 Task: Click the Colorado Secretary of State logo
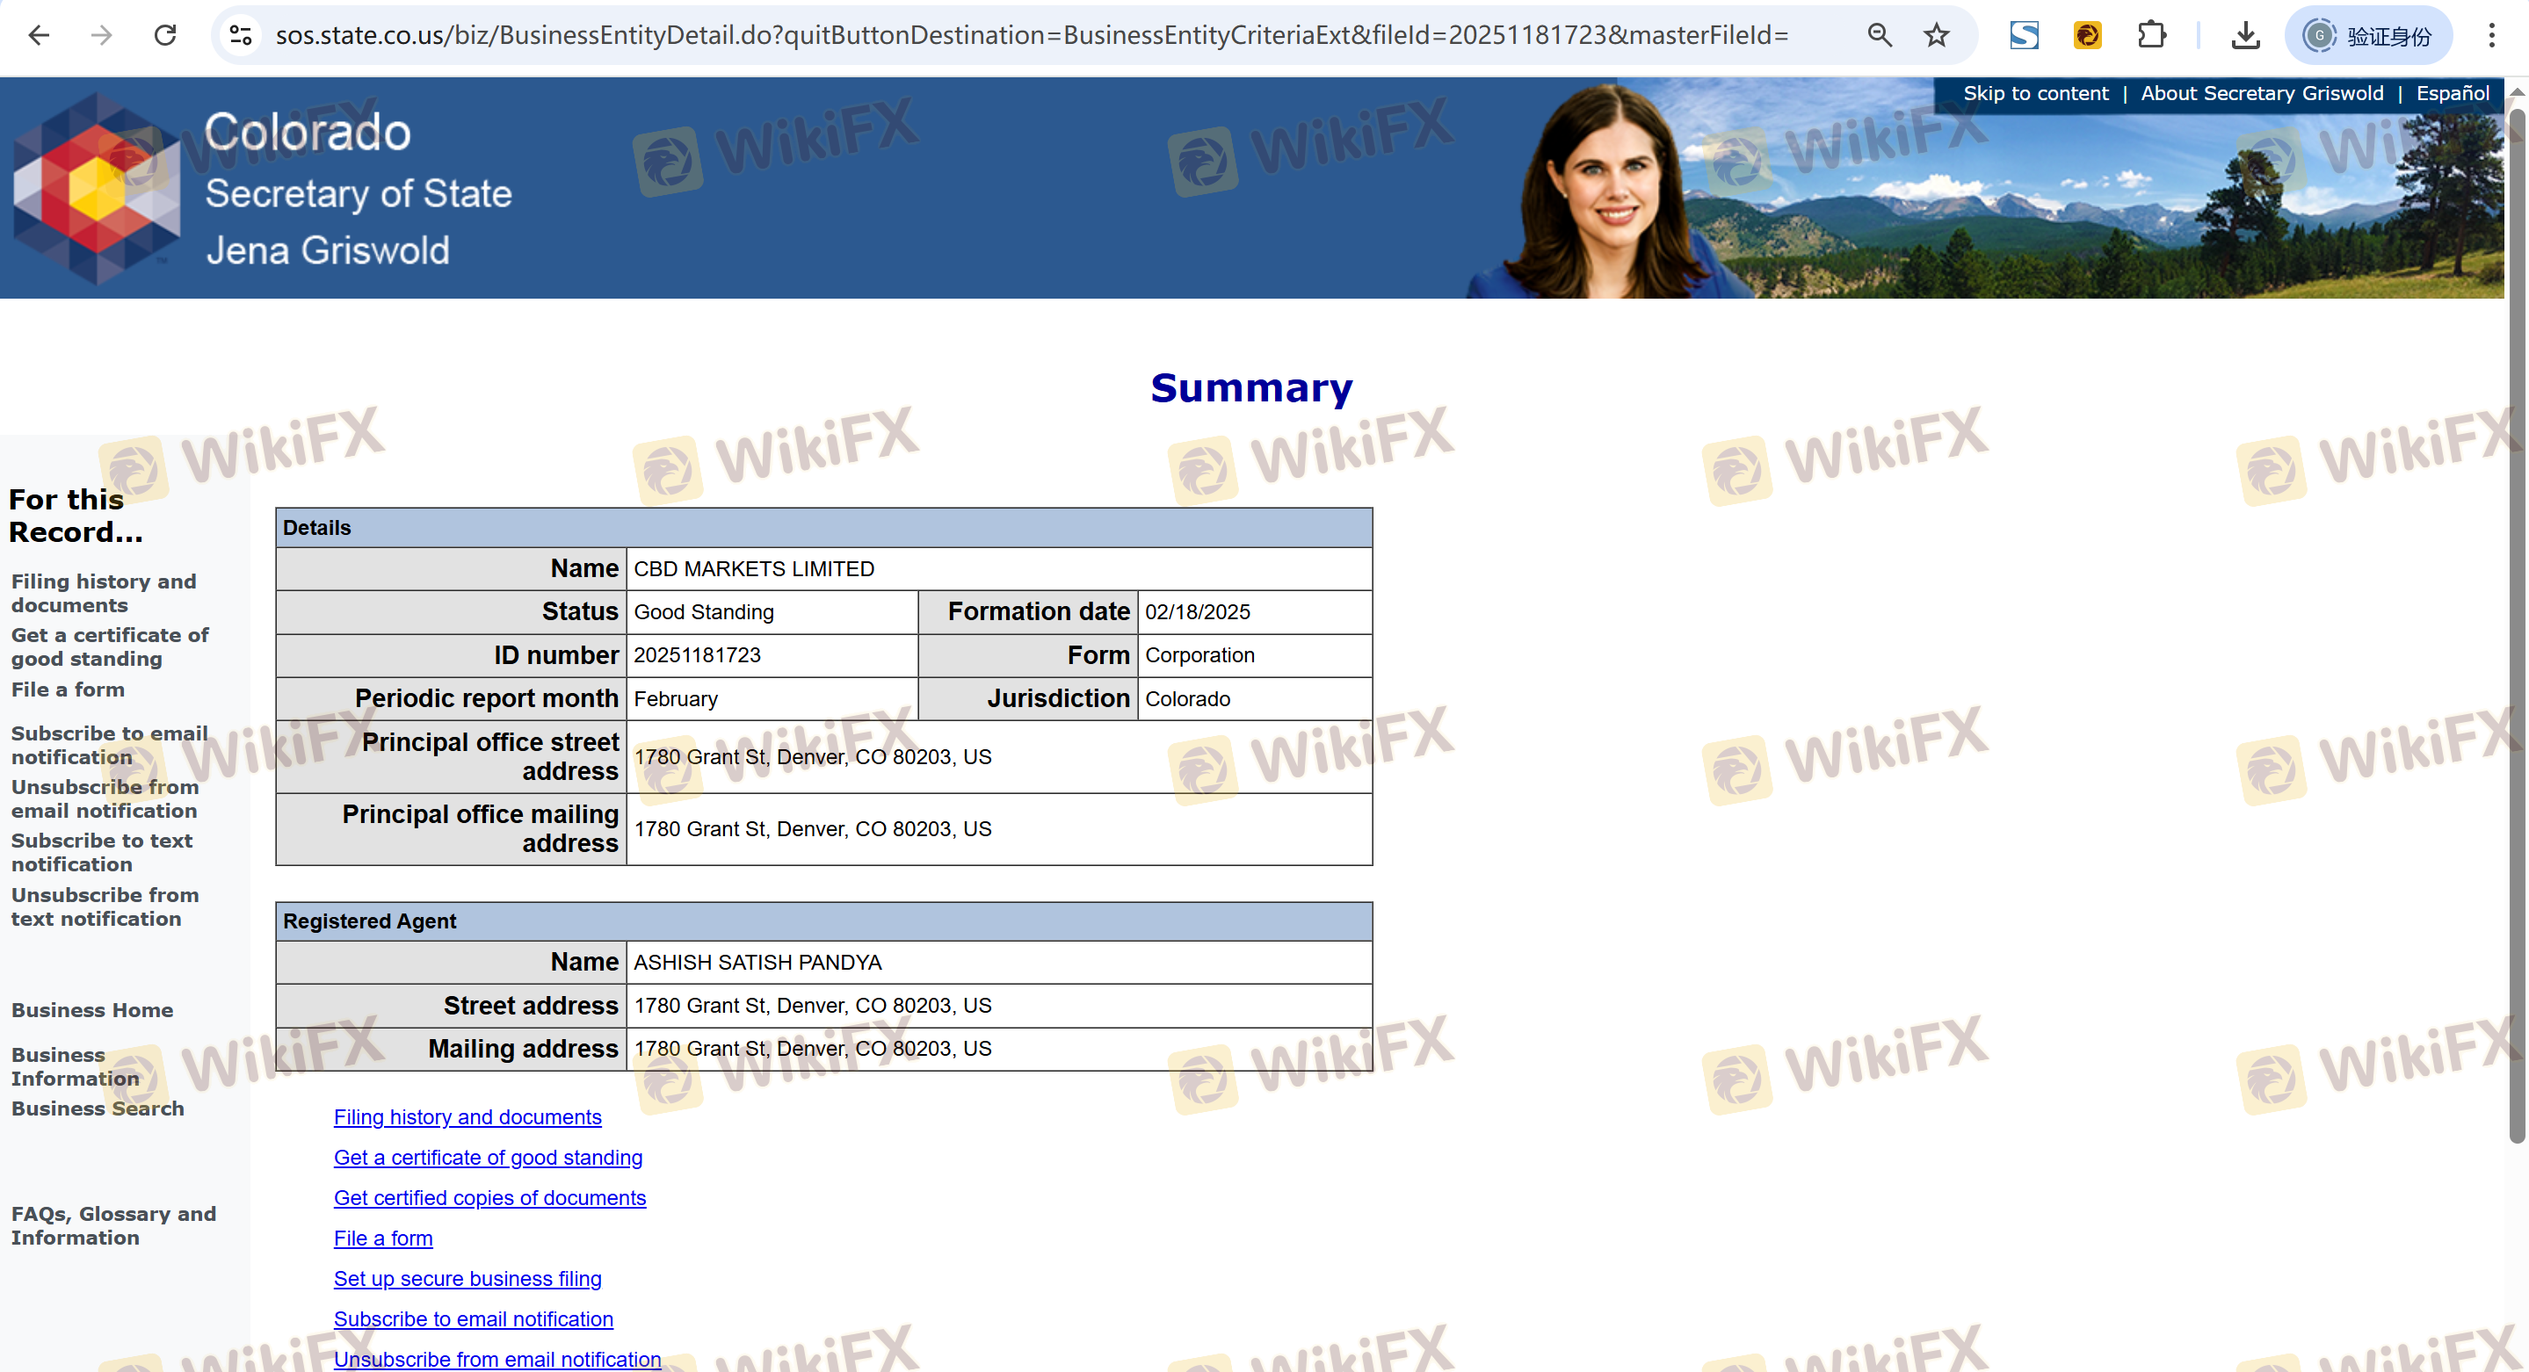pyautogui.click(x=96, y=189)
